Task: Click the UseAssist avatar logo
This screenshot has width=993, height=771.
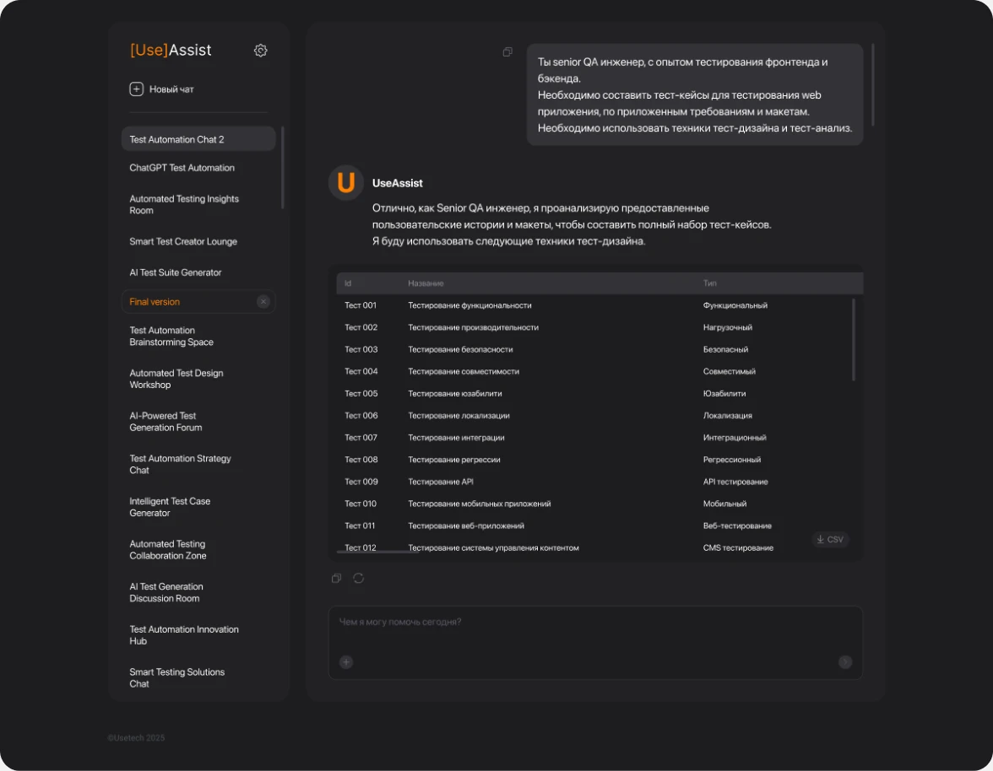Action: [x=346, y=183]
